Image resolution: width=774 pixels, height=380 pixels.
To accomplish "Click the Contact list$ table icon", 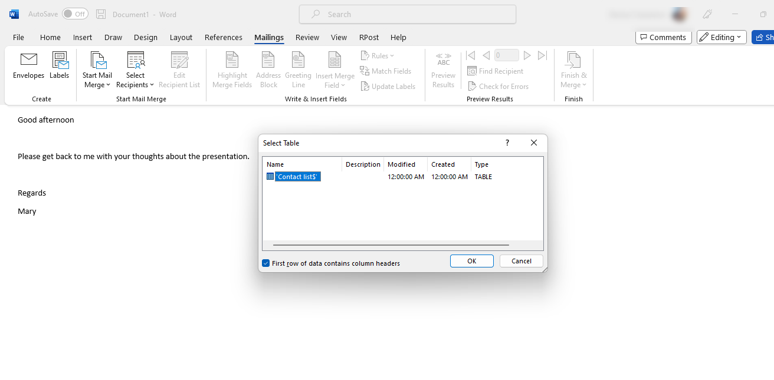I will pyautogui.click(x=270, y=177).
